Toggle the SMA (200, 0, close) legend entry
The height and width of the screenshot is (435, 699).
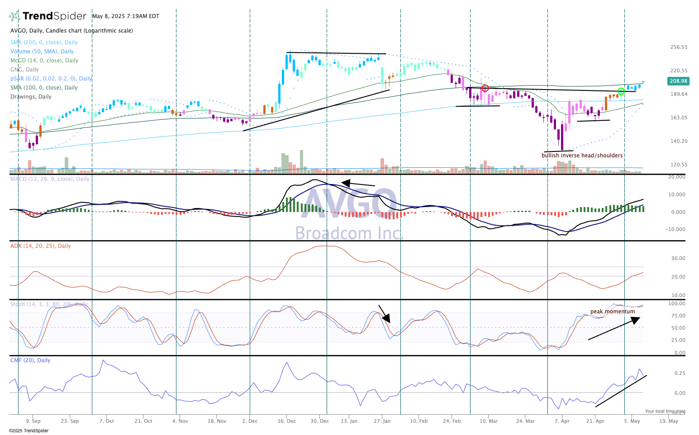[x=44, y=43]
